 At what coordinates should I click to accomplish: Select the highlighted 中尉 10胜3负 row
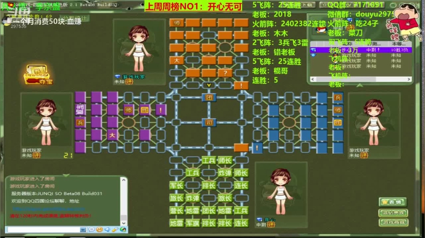361,49
